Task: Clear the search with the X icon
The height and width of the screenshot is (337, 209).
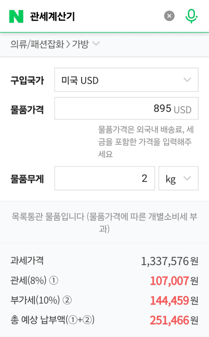Action: [169, 15]
